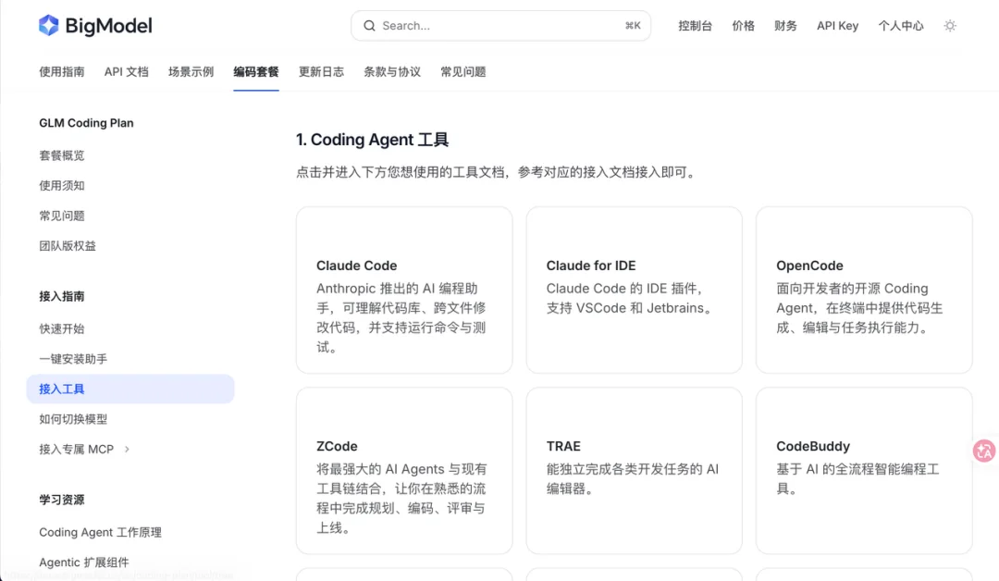Select 接入工具 in the sidebar

click(x=130, y=389)
